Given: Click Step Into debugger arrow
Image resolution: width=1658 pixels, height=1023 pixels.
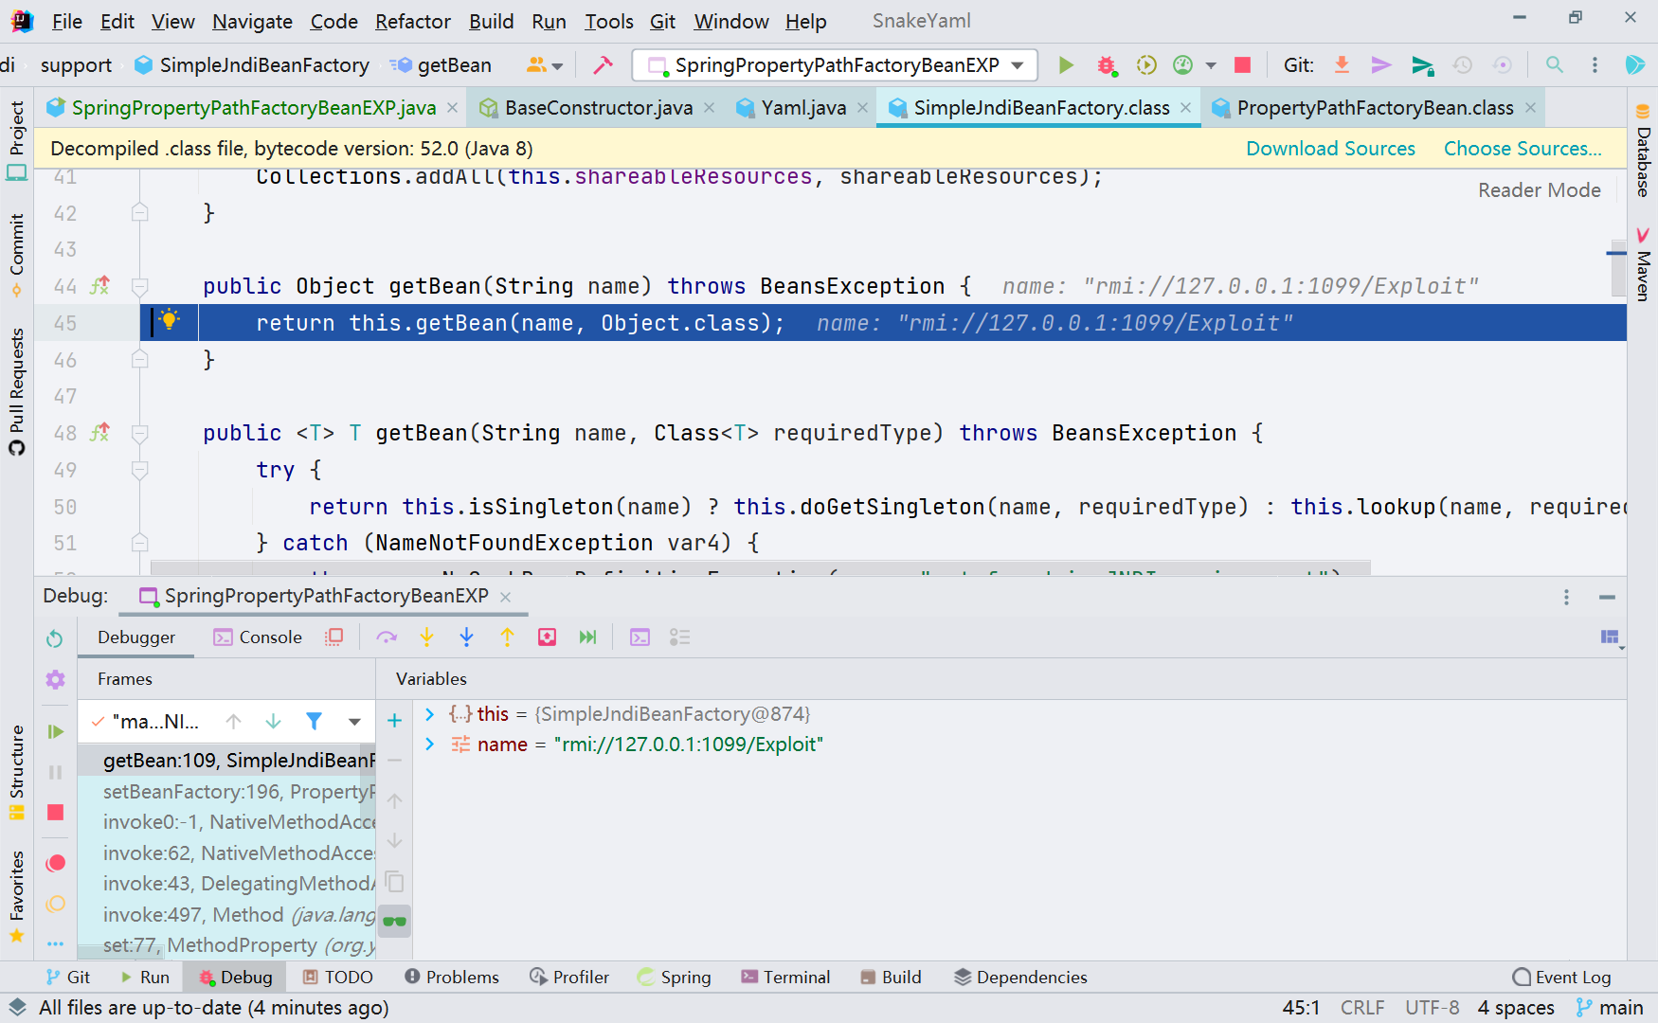Looking at the screenshot, I should (x=427, y=637).
